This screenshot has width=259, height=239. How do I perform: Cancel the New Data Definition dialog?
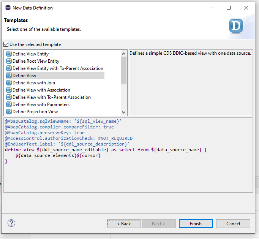pyautogui.click(x=233, y=223)
